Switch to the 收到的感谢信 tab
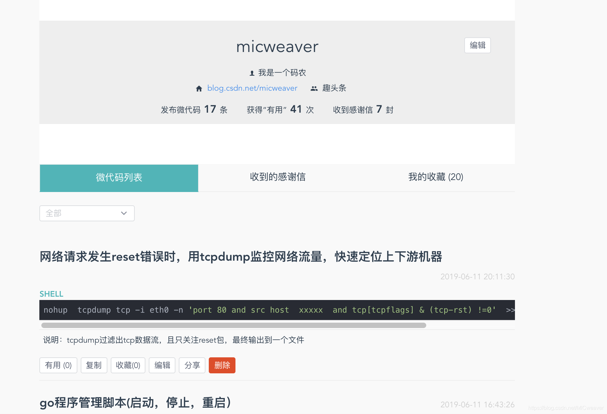 [x=277, y=177]
